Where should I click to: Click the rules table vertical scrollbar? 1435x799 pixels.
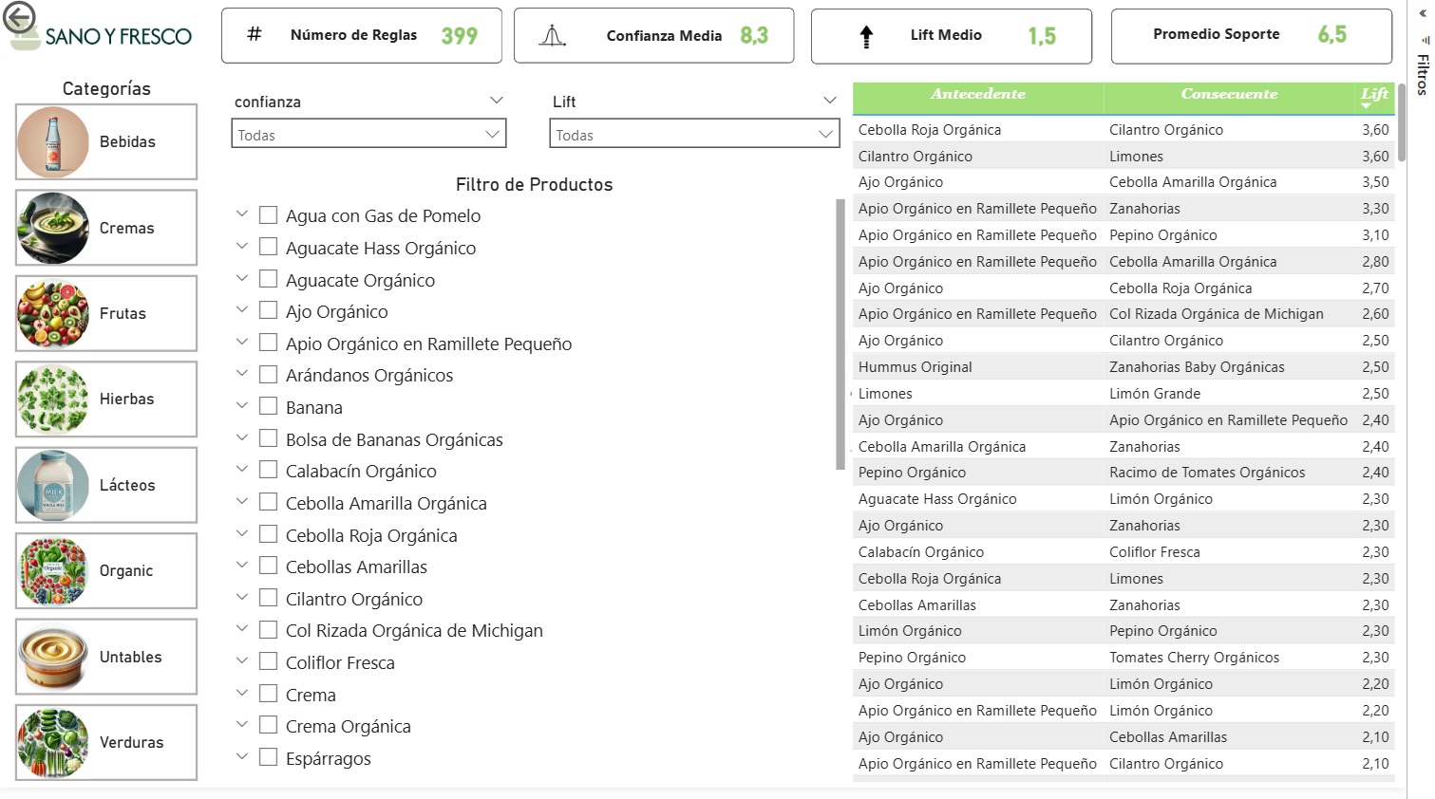pos(1402,123)
